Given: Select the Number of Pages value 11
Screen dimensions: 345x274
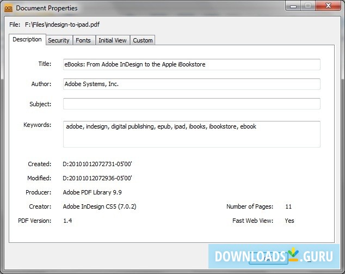Looking at the screenshot, I should pyautogui.click(x=288, y=206).
